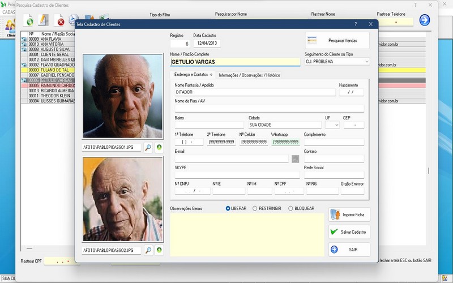The width and height of the screenshot is (453, 283).
Task: Select the BLOQUEAR radio option
Action: pyautogui.click(x=290, y=208)
